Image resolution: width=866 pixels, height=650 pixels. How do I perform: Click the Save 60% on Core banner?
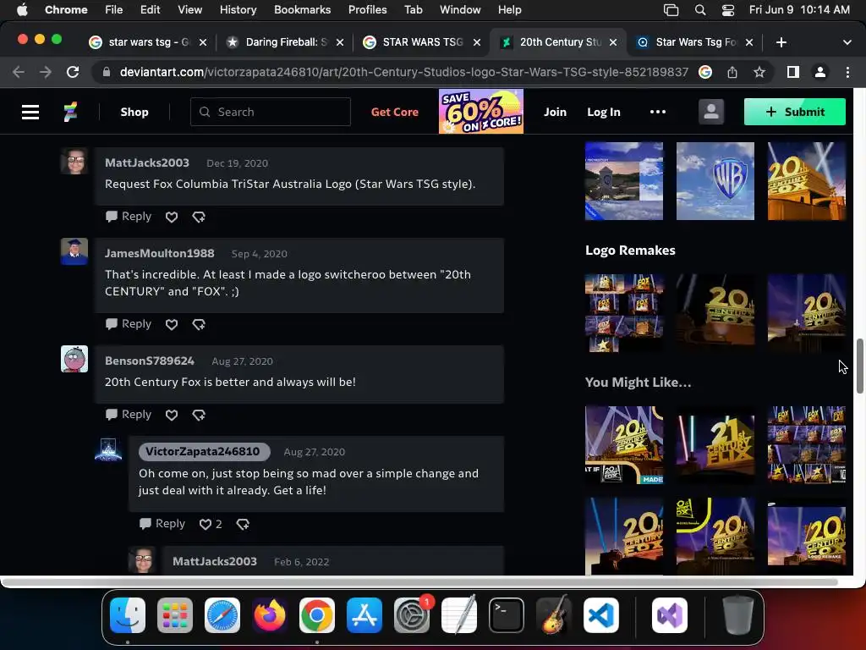(481, 112)
